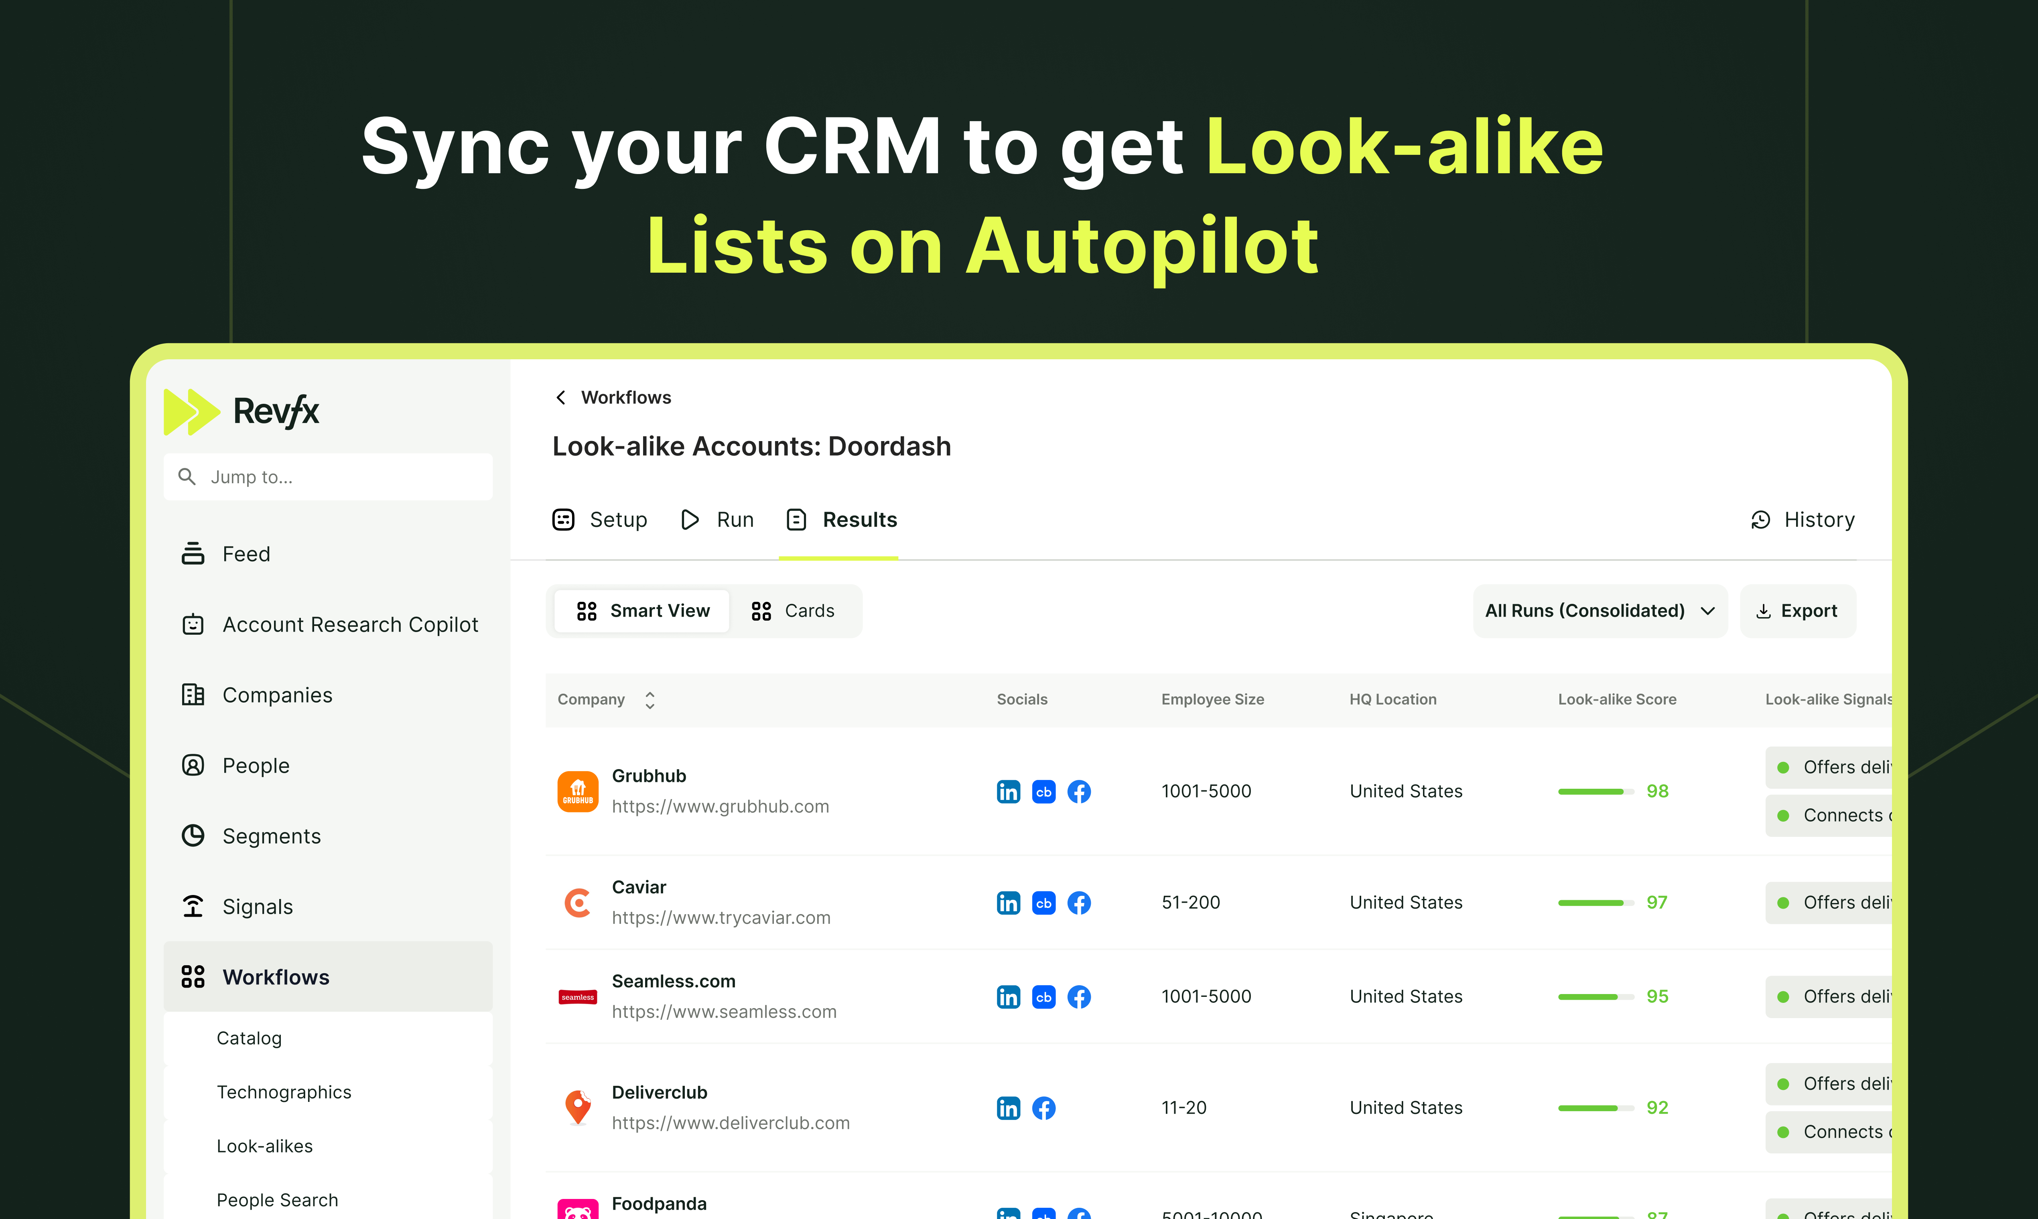Click the Caviar company logo
This screenshot has height=1219, width=2038.
coord(579,903)
